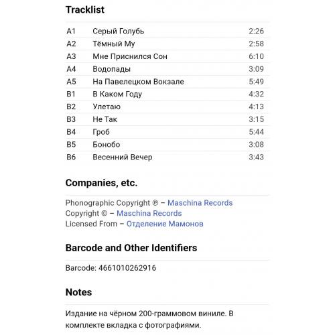The width and height of the screenshot is (335, 335).
Task: Click the Tracklist heading
Action: (85, 10)
